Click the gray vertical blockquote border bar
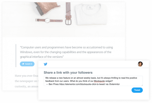Screen dimensions: 152x103 [16, 56]
